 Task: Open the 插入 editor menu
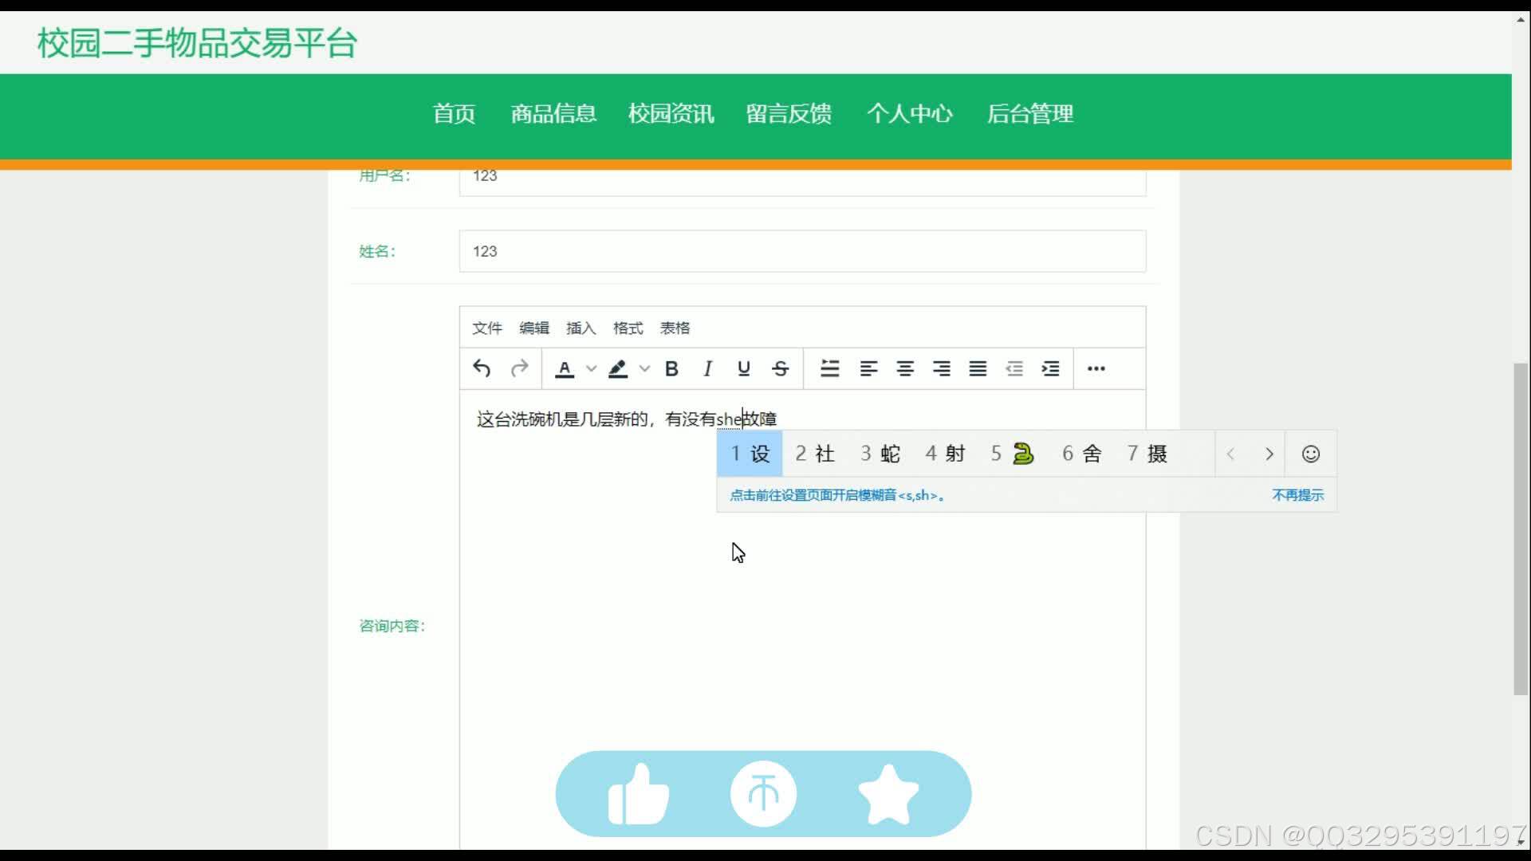pyautogui.click(x=581, y=328)
